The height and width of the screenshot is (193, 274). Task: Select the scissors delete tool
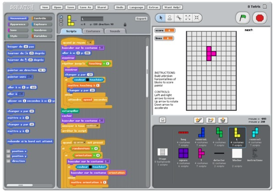[179, 18]
